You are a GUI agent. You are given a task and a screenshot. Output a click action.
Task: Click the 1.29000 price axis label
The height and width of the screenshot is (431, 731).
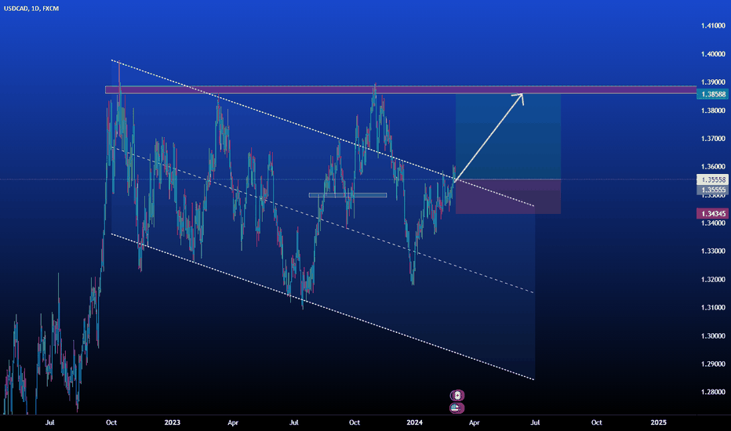tap(713, 364)
